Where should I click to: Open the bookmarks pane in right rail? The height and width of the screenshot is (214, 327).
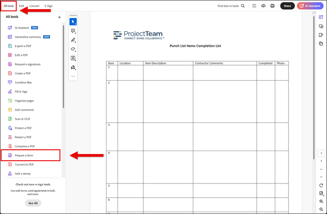(321, 35)
